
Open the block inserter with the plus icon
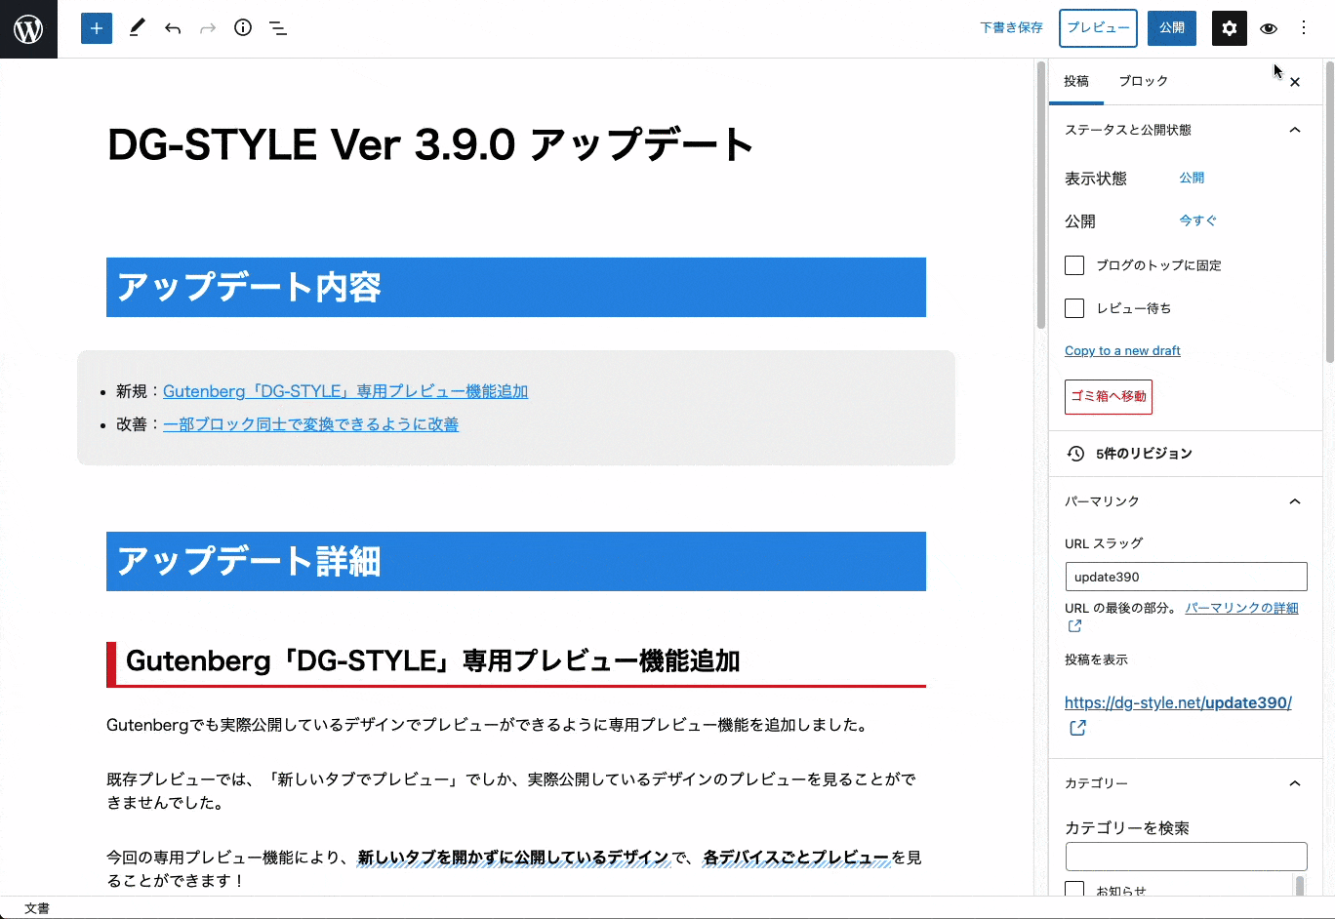click(x=96, y=27)
